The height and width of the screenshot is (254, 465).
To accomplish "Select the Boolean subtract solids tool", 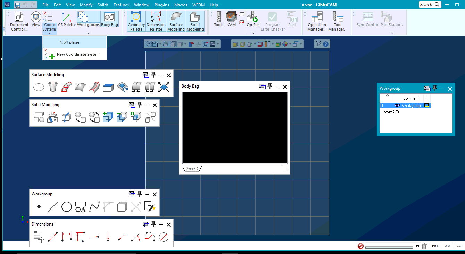I will coord(122,117).
